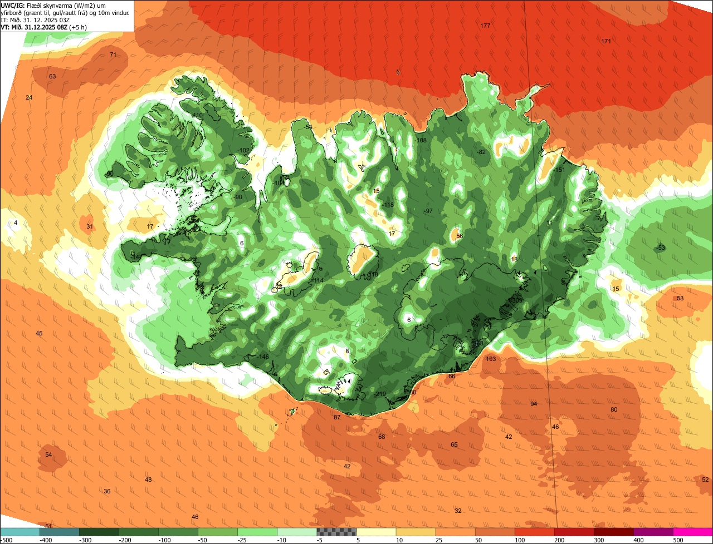
Task: Click the map value '56'
Action: (x=460, y=236)
